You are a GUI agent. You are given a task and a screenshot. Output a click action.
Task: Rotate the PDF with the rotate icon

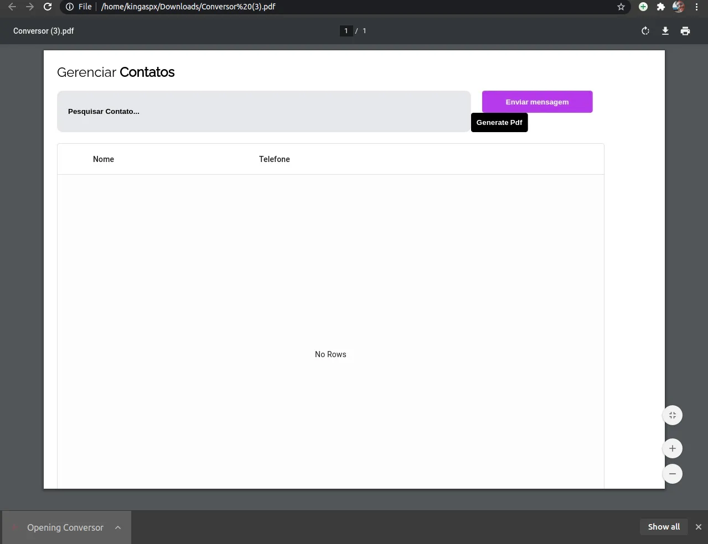(x=645, y=31)
